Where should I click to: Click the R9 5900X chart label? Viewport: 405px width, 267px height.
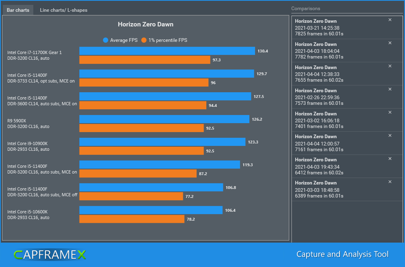click(x=17, y=121)
